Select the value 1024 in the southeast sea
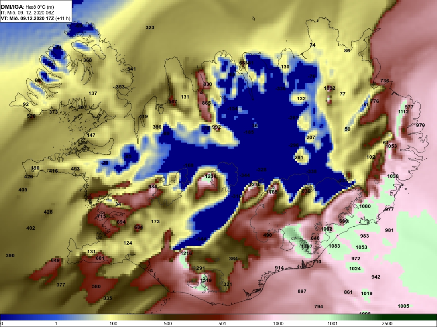 pyautogui.click(x=355, y=269)
